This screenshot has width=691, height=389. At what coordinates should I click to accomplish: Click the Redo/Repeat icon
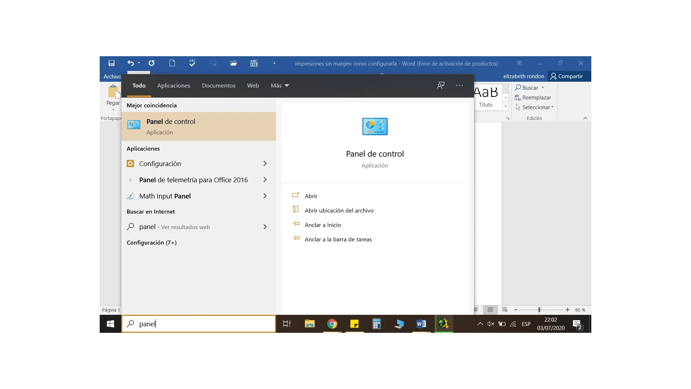(152, 63)
